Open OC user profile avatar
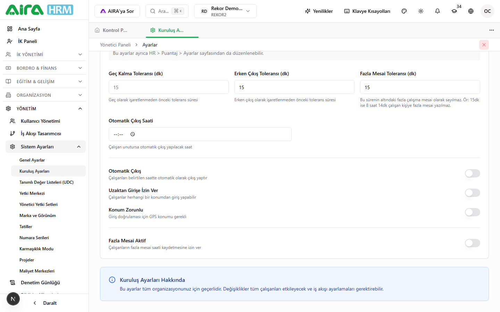Screen dimensions: 500x312 coord(487,11)
